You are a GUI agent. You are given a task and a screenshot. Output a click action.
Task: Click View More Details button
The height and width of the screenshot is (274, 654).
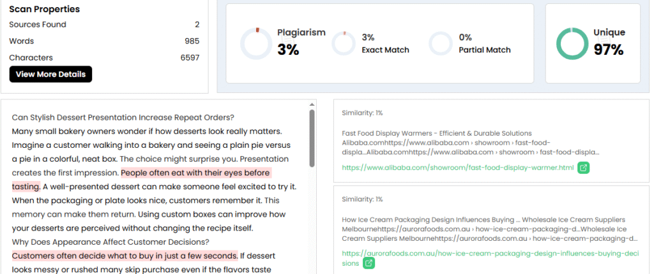[x=50, y=74]
